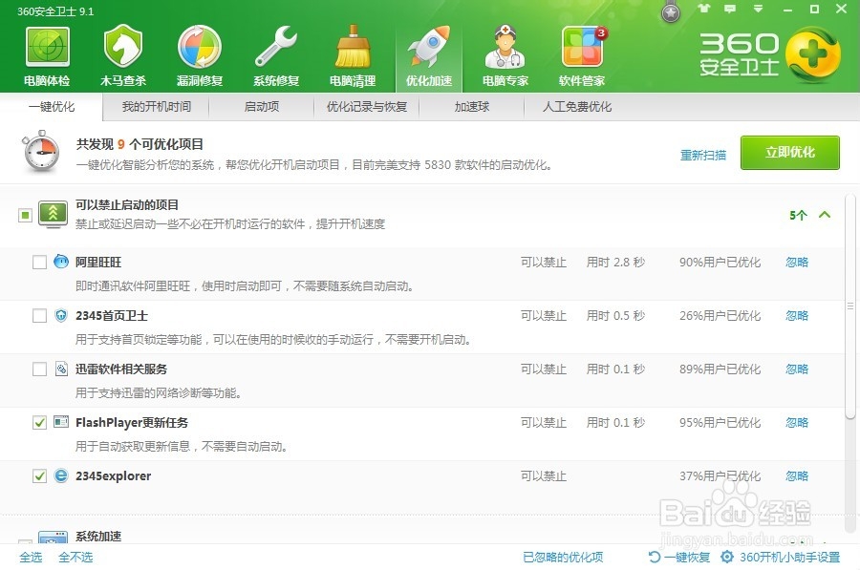This screenshot has width=860, height=570.
Task: Switch to 一键优化 tab
Action: point(52,106)
